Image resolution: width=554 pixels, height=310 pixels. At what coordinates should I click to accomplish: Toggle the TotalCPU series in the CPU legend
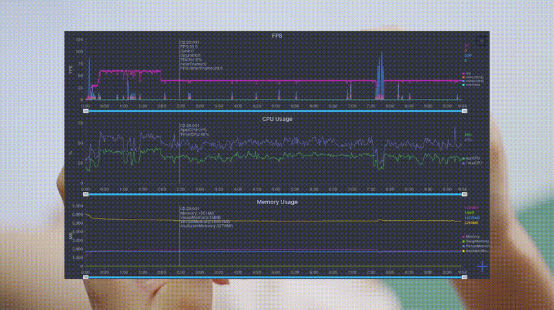point(472,163)
